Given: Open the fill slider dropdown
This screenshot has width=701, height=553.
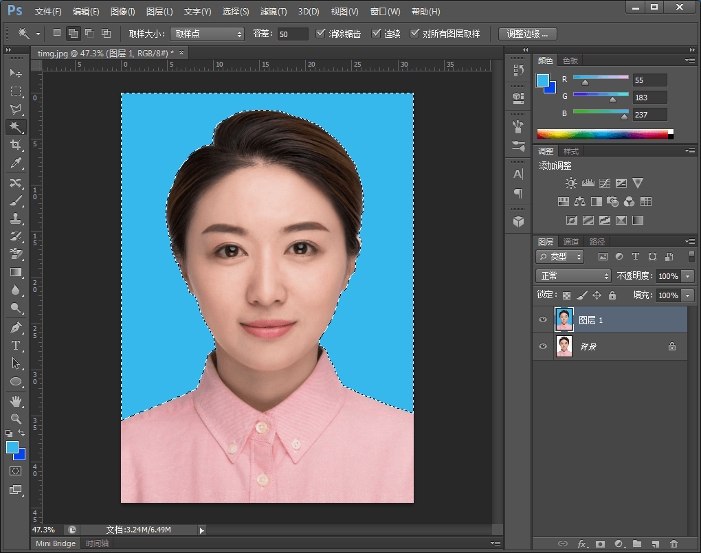Looking at the screenshot, I should coord(689,295).
